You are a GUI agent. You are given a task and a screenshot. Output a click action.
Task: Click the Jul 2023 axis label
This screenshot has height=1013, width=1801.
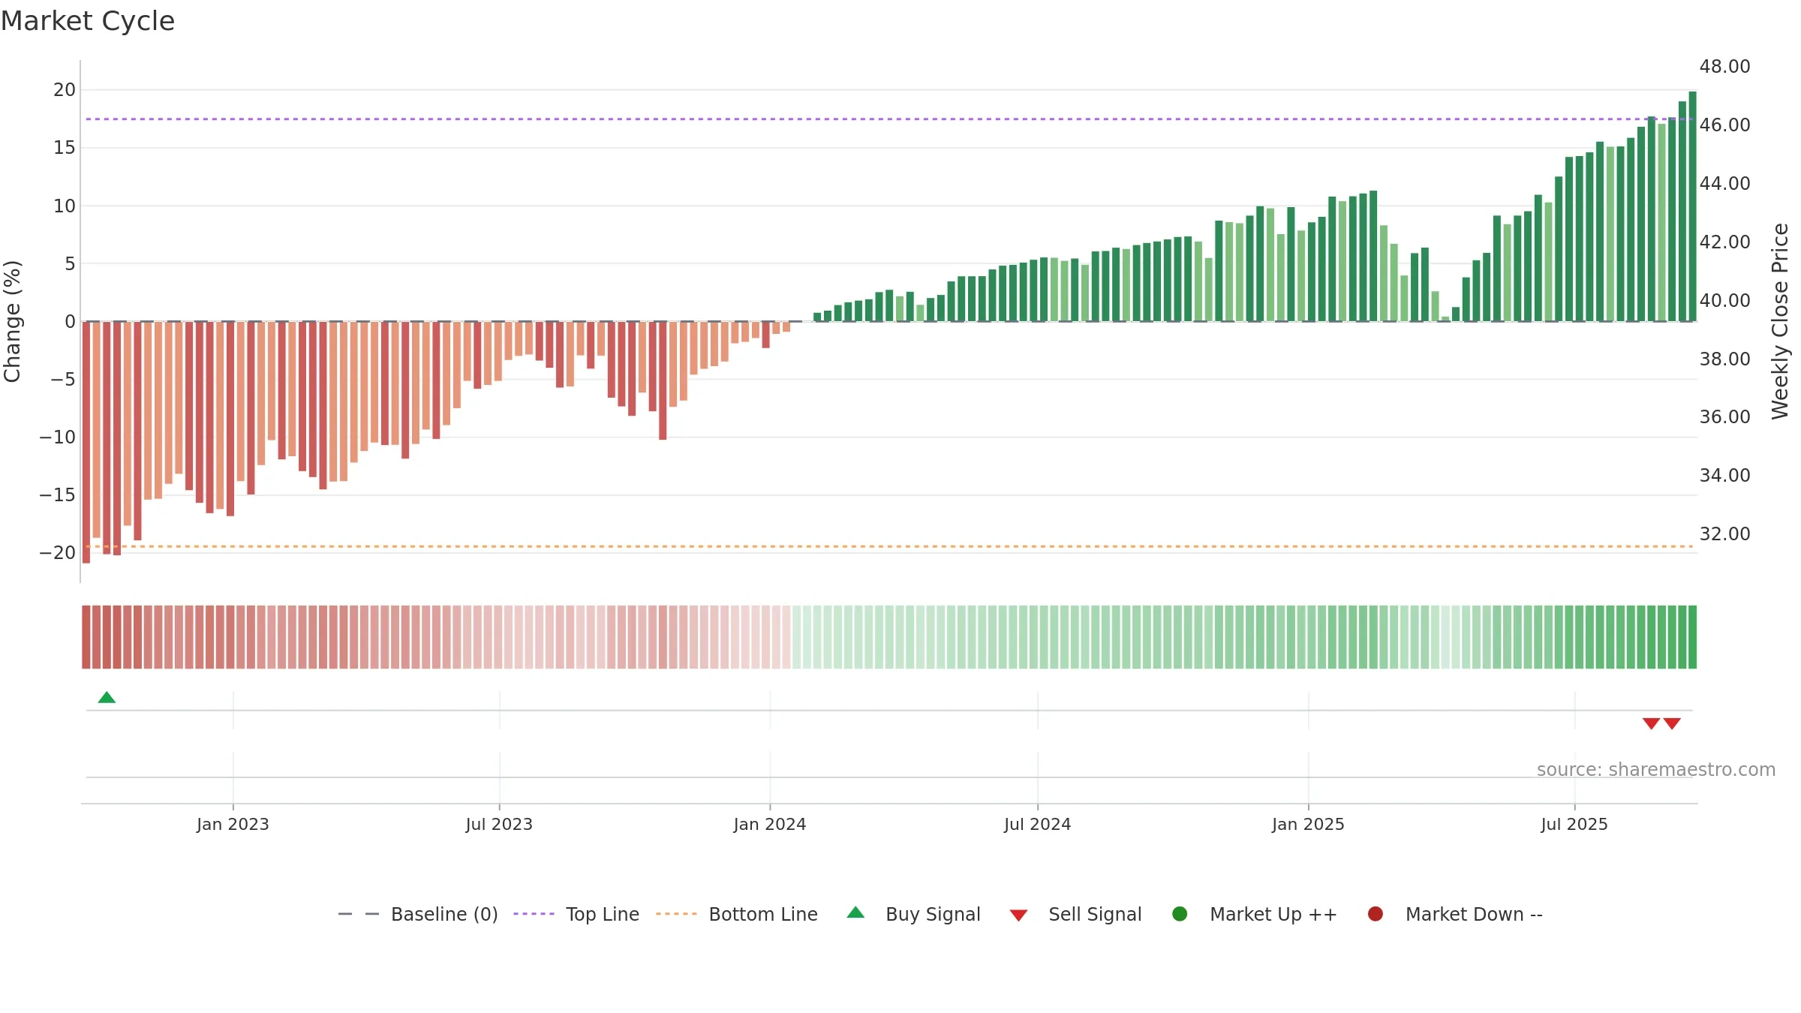499,824
